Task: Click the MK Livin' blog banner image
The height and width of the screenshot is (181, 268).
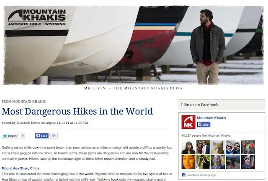Action: point(133,45)
